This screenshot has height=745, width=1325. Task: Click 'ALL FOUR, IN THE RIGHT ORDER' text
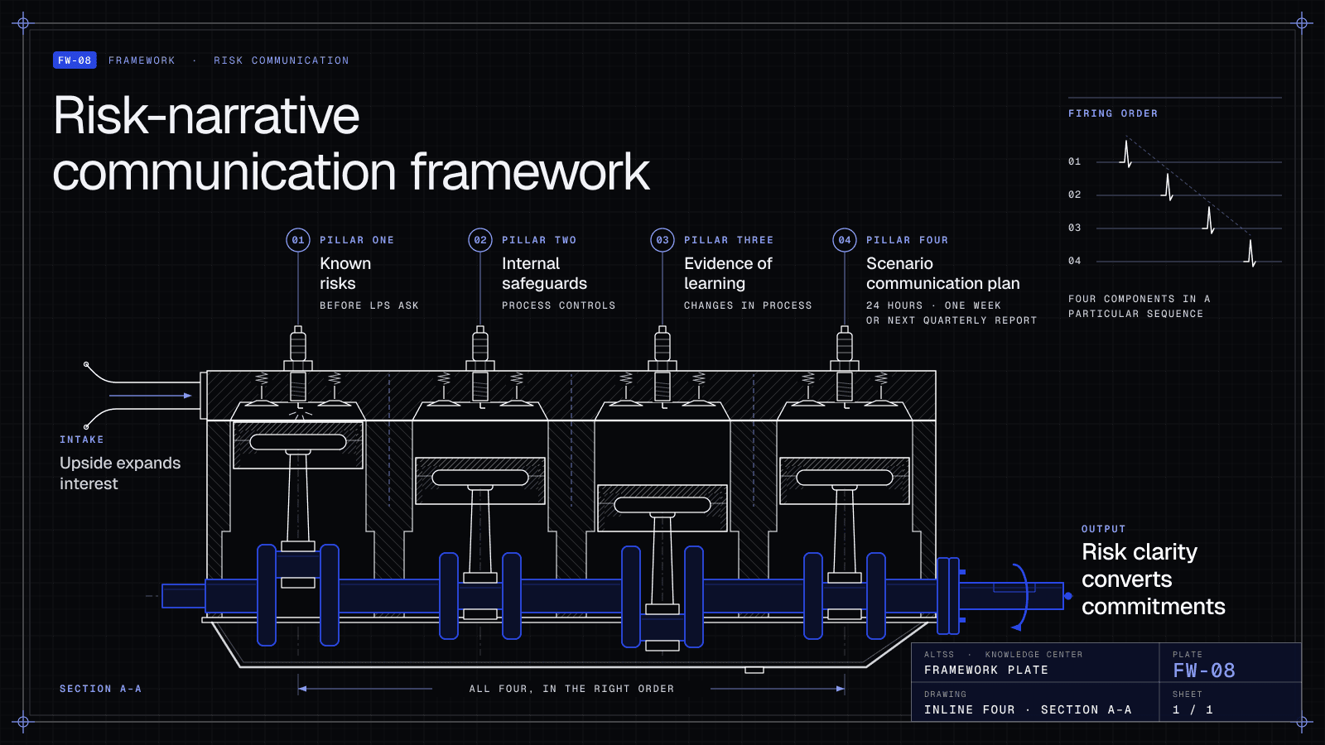click(571, 689)
